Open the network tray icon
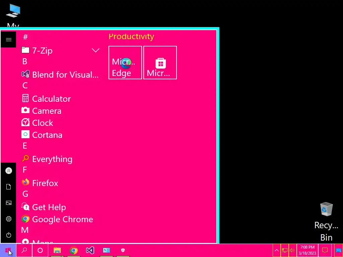 (x=284, y=250)
